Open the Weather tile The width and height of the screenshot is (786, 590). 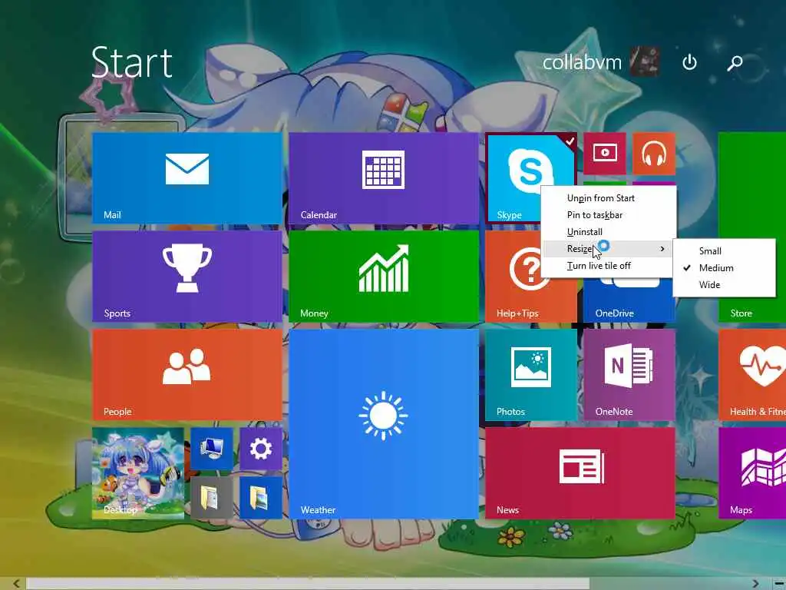click(x=384, y=423)
